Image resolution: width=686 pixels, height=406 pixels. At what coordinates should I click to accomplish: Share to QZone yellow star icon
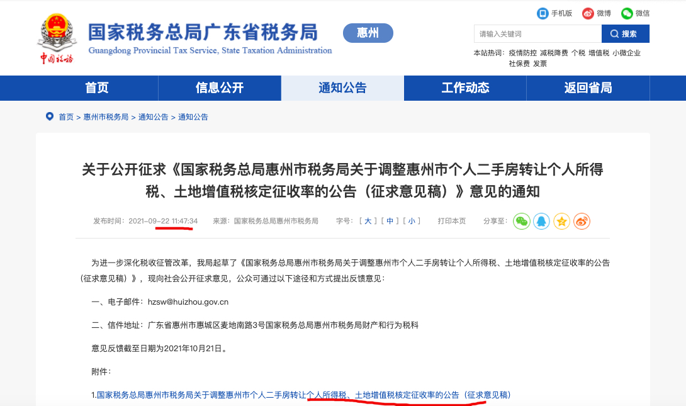pos(562,221)
